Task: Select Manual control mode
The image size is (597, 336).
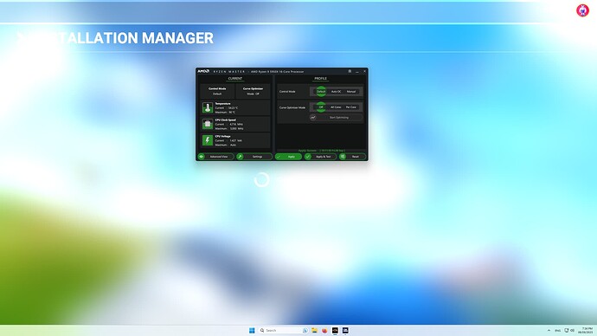Action: 351,92
